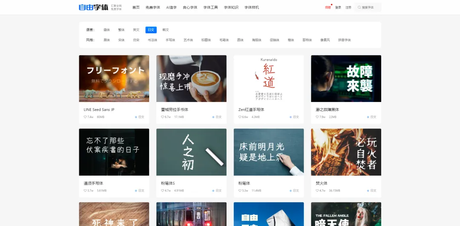Click the 道须手写体 title
The image size is (460, 226).
pos(93,183)
